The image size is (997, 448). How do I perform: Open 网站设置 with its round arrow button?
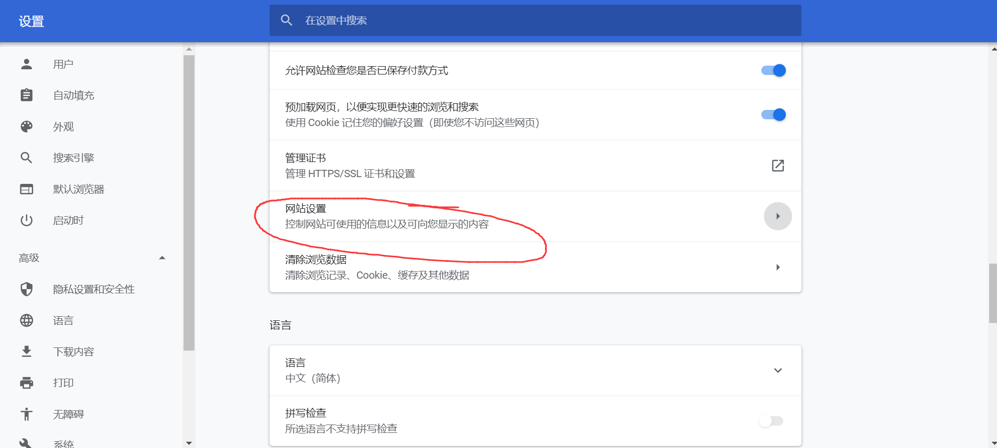click(x=778, y=216)
